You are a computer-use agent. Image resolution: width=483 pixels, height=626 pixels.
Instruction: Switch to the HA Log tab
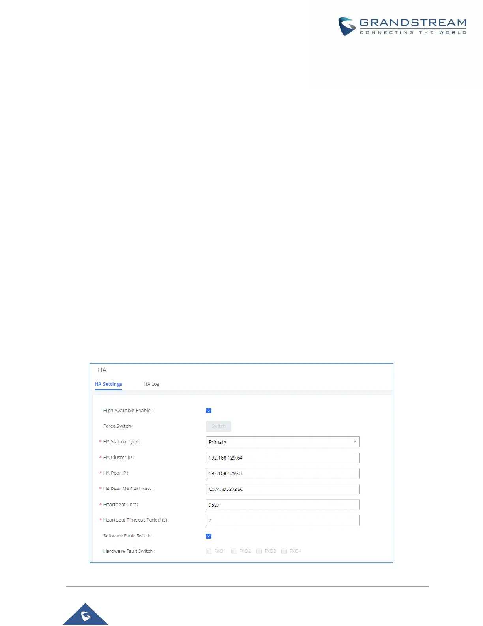(x=152, y=384)
